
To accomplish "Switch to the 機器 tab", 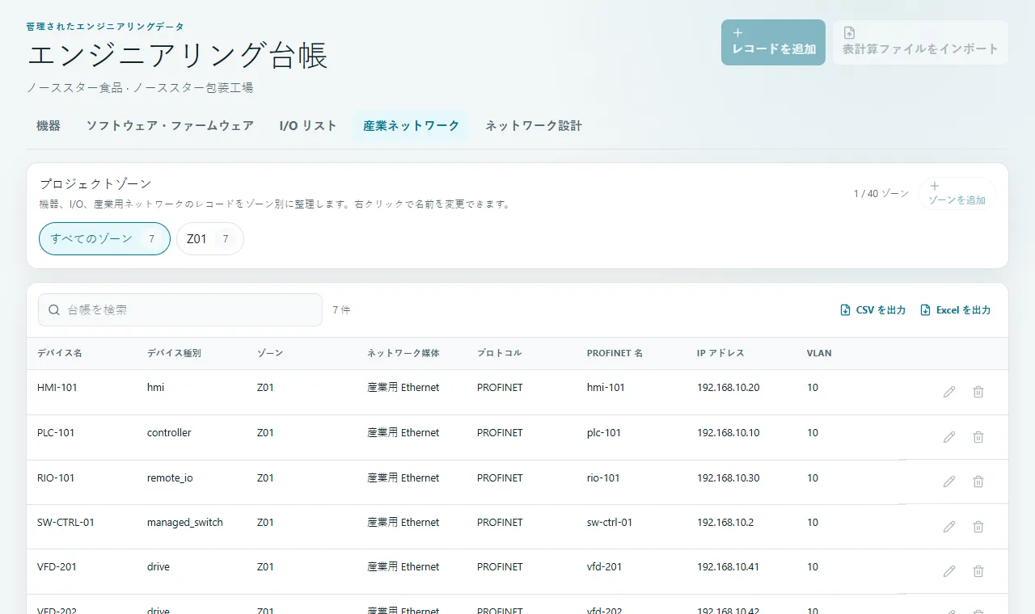I will (x=49, y=126).
